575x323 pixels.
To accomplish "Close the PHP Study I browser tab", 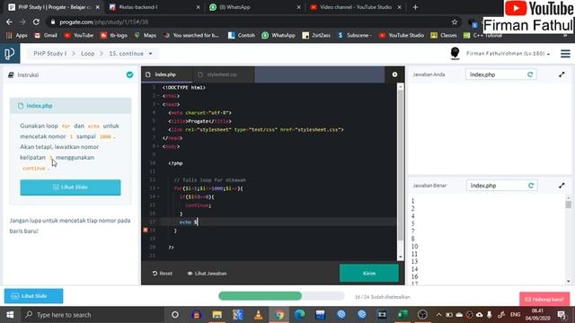I will pyautogui.click(x=98, y=7).
